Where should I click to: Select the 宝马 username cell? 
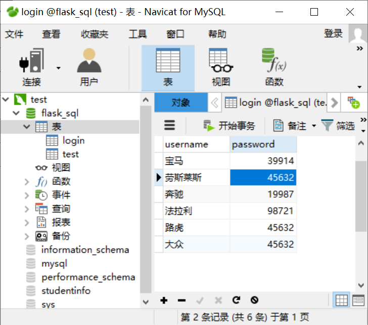tap(197, 161)
